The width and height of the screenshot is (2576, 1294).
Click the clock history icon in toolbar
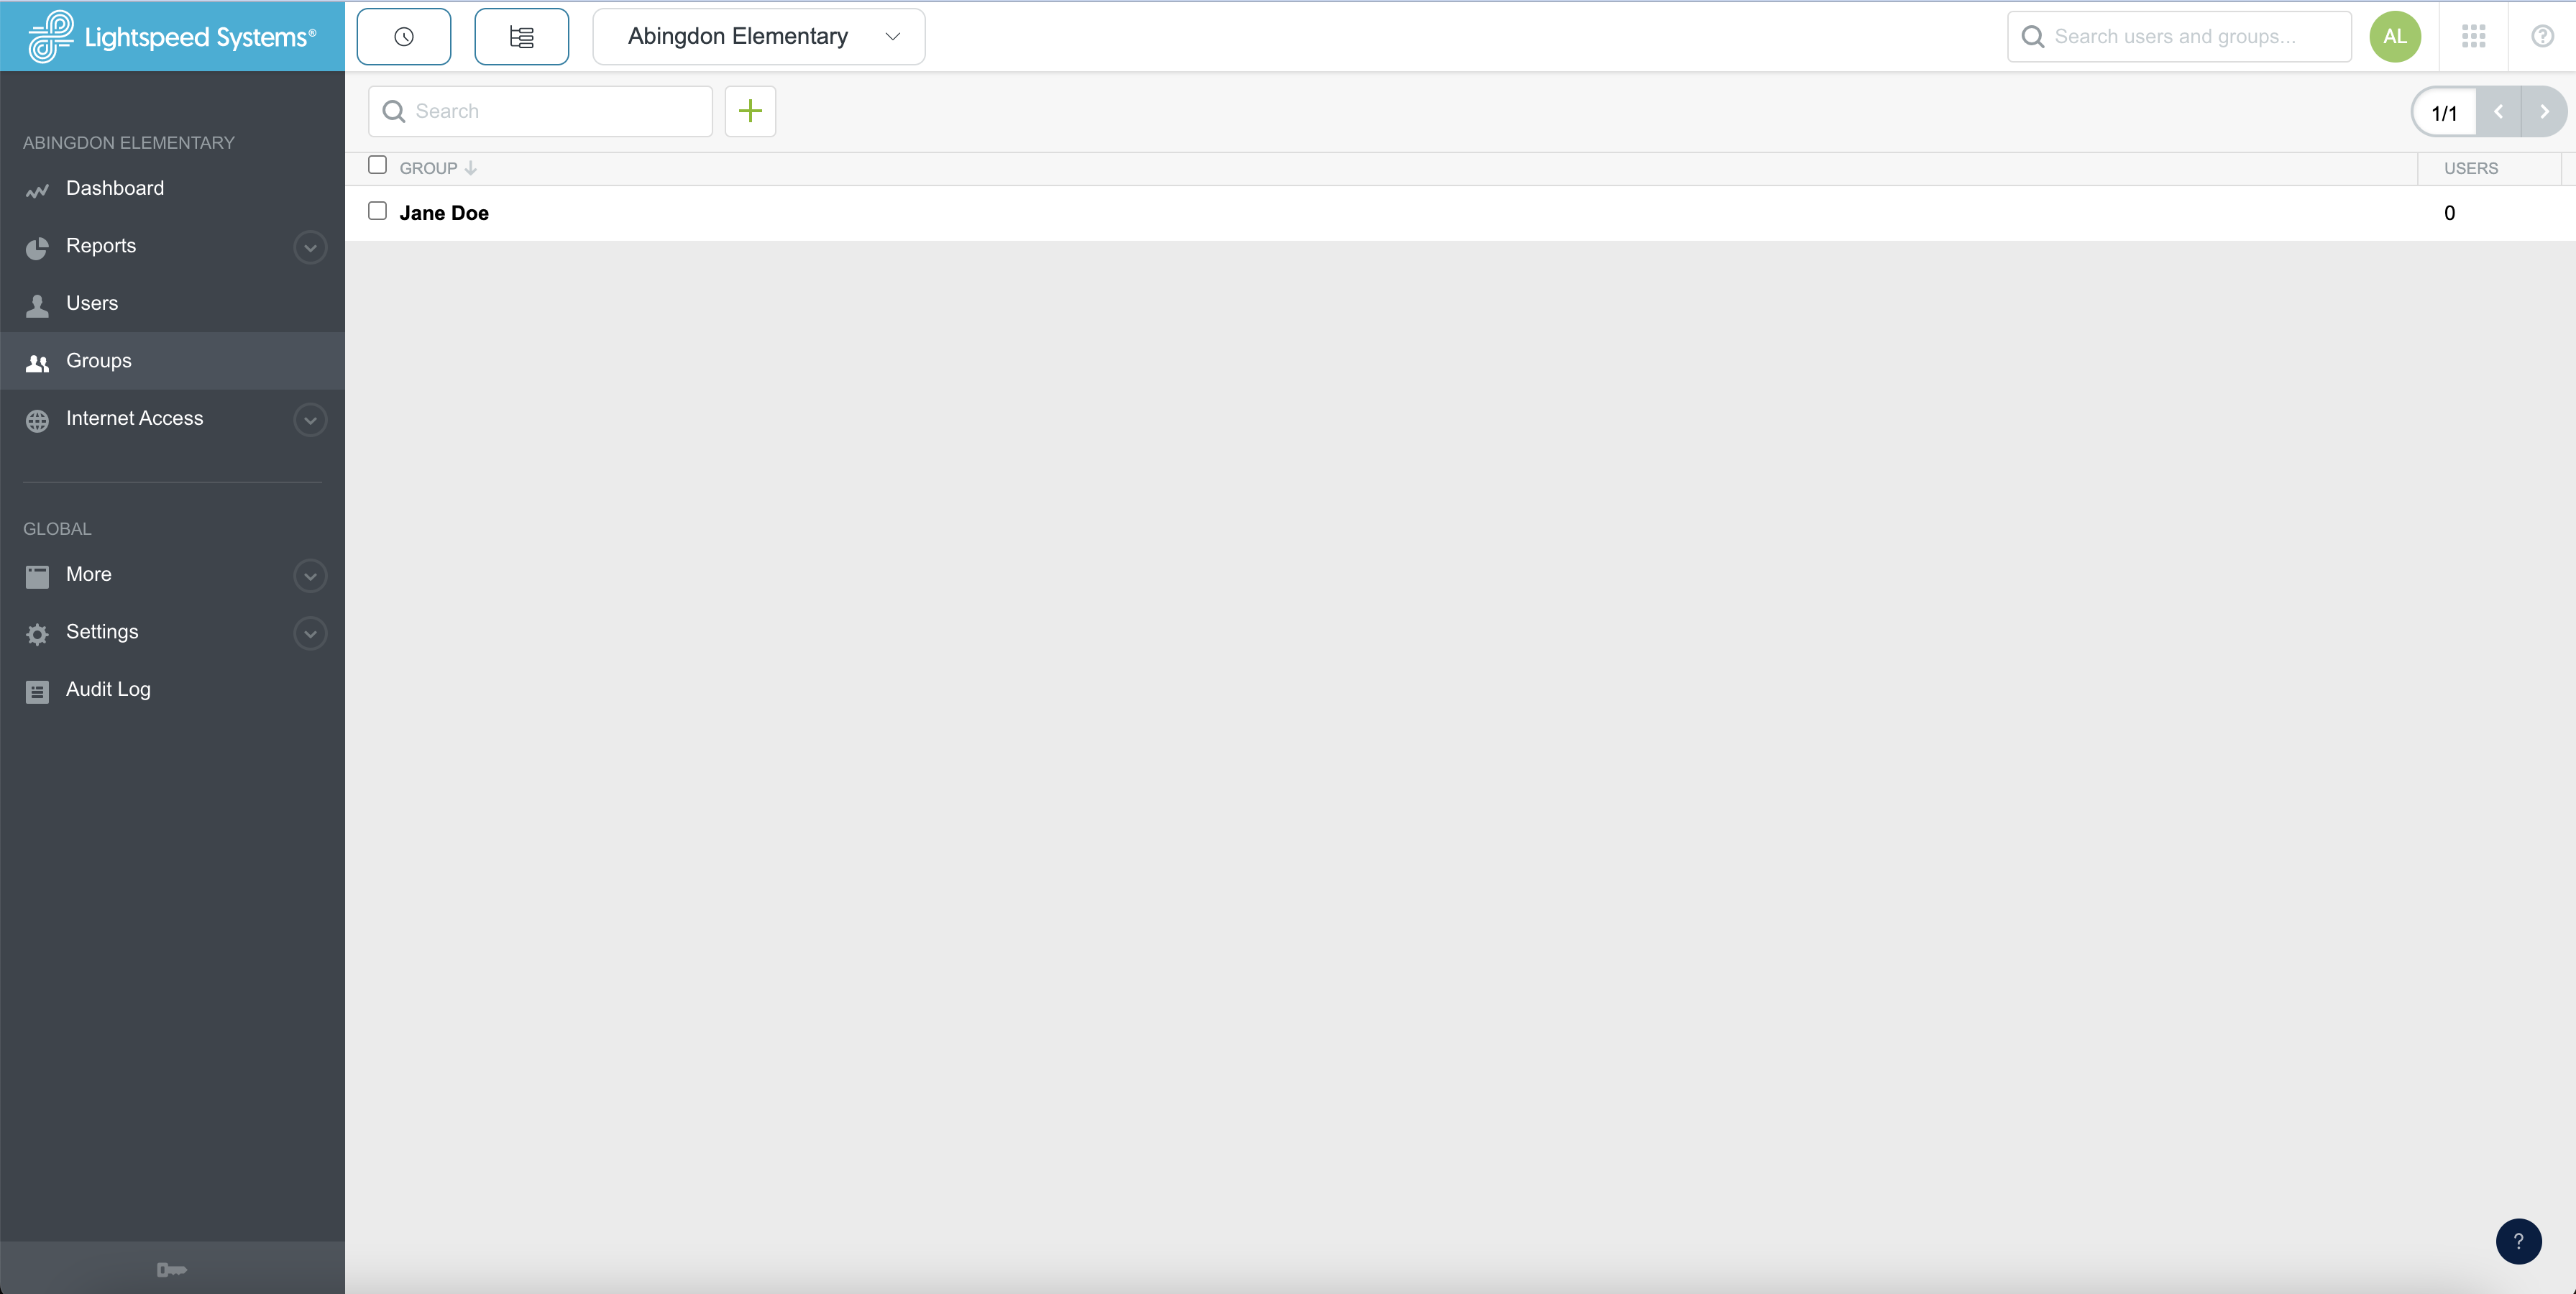pos(403,36)
